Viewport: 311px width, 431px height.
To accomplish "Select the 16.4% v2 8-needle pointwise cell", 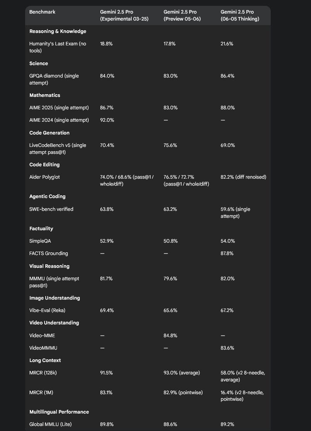I will click(x=243, y=396).
